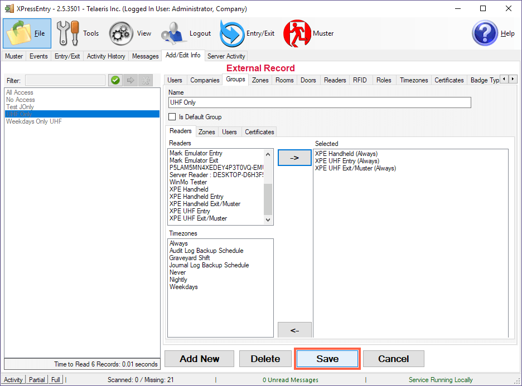Add reader with the -> button

294,158
